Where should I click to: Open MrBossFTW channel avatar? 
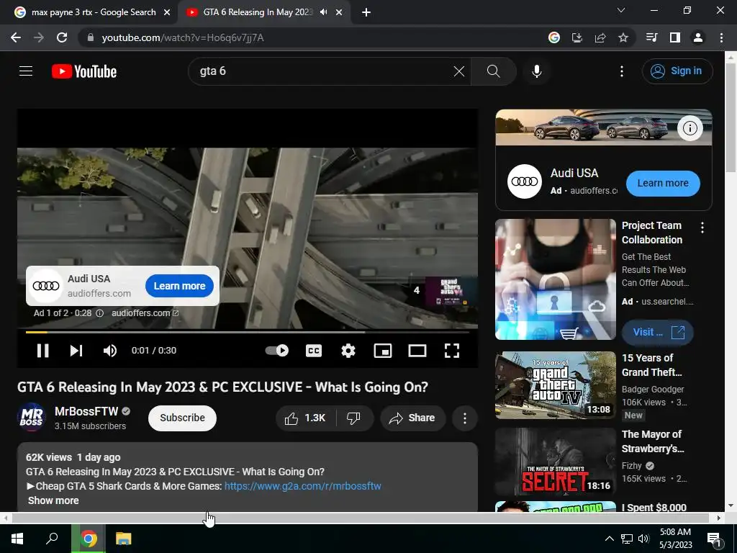tap(32, 417)
